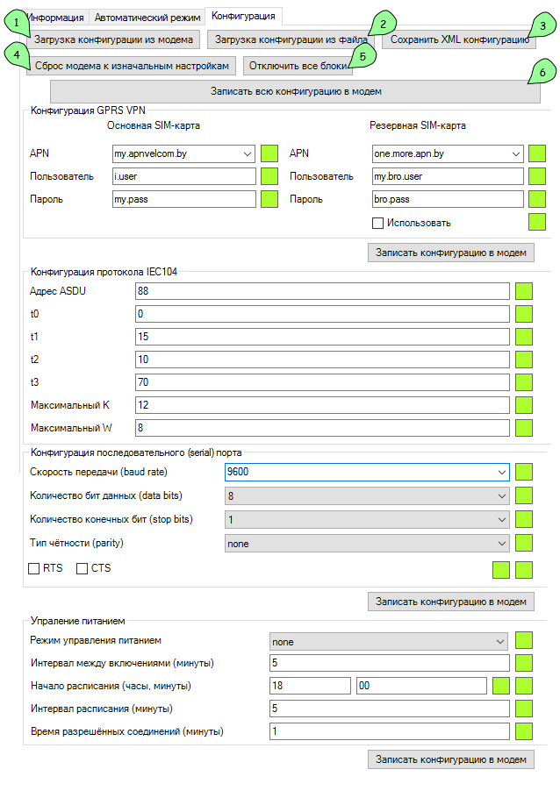This screenshot has width=560, height=805.
Task: Click green status square beside t2
Action: pyautogui.click(x=524, y=360)
